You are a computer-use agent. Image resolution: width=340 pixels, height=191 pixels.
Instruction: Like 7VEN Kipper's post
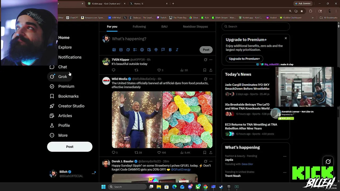point(160,70)
